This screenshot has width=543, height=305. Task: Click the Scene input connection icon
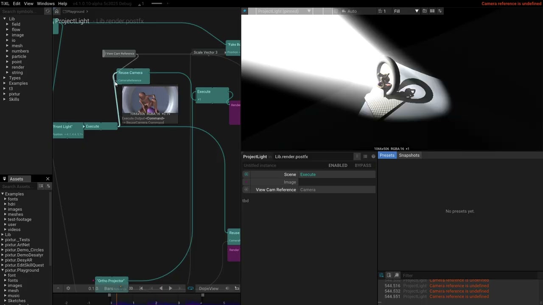point(246,174)
